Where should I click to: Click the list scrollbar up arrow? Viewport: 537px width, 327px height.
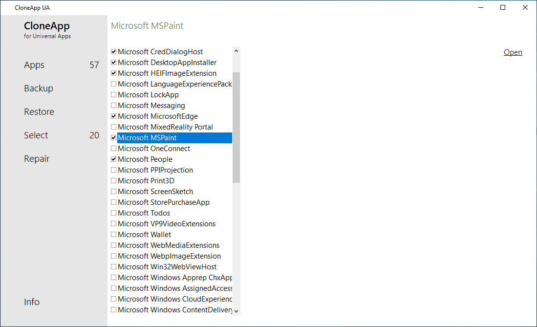(x=236, y=51)
